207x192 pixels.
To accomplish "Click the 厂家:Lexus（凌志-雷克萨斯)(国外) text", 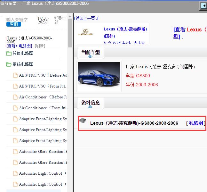I will click(x=160, y=67).
